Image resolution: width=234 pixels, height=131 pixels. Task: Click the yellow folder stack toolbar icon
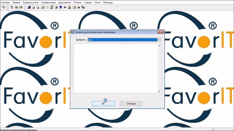42,7
